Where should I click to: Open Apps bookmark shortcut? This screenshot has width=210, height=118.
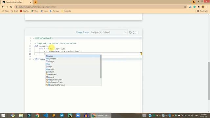[5, 11]
